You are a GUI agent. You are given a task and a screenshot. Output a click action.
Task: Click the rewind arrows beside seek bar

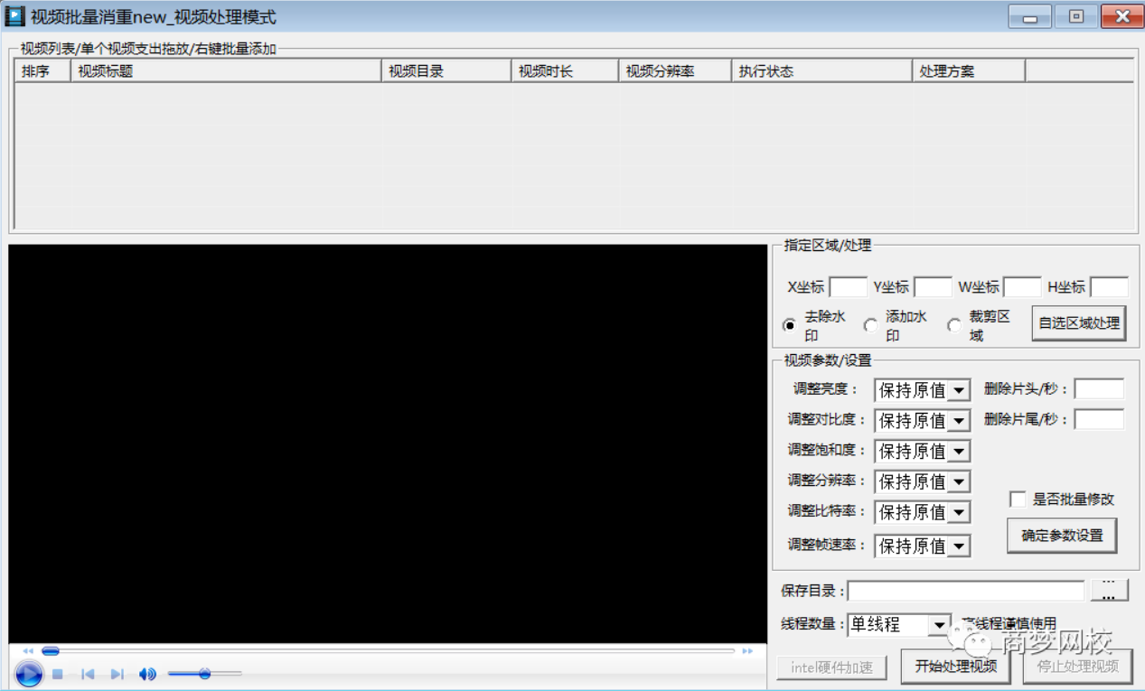(28, 651)
